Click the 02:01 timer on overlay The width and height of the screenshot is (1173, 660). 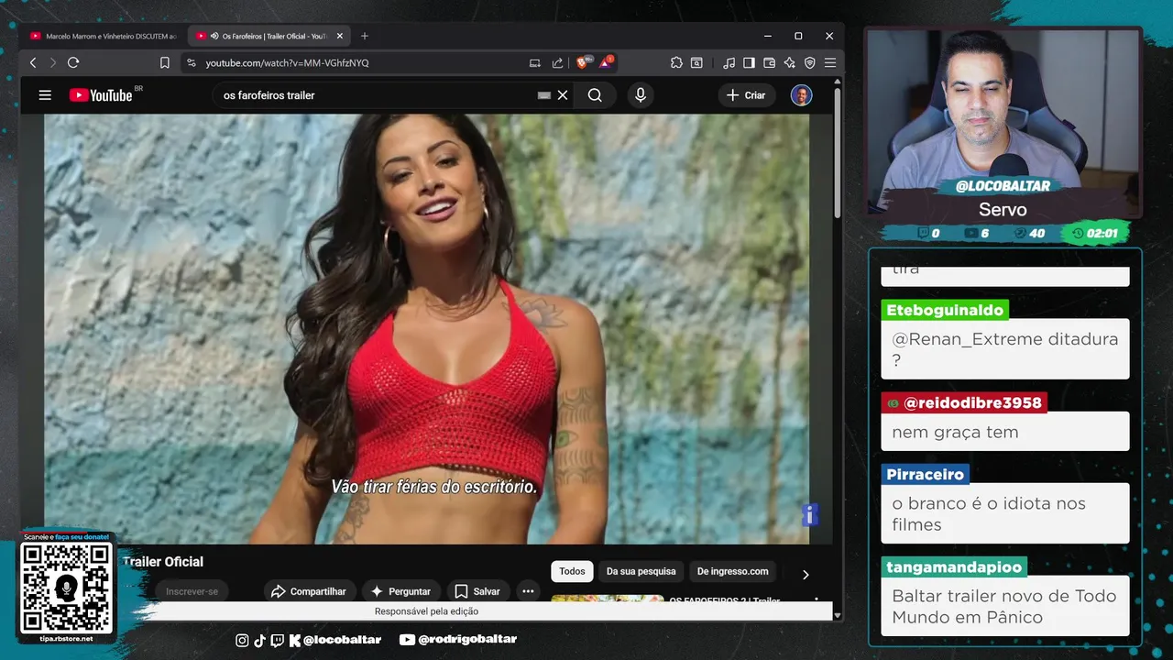pyautogui.click(x=1095, y=234)
